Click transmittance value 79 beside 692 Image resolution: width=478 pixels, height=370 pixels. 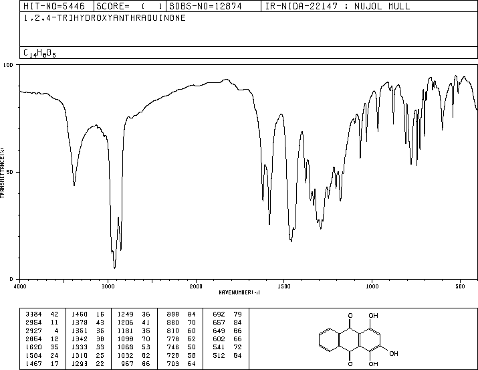point(237,314)
